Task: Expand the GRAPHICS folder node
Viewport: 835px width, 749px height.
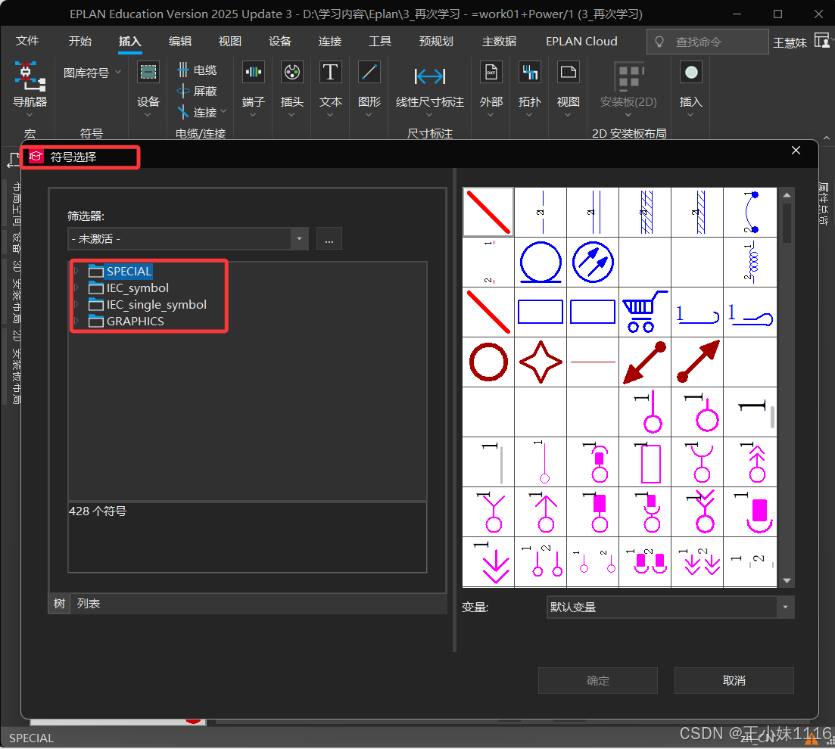Action: (x=76, y=321)
